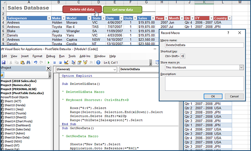Open the Object Browser icon
The height and width of the screenshot is (151, 251).
pyautogui.click(x=85, y=63)
